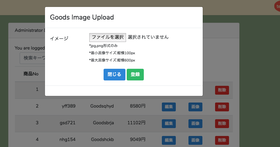The image size is (280, 147).
Task: Click the ファイルを選択 file chooser button
Action: point(108,37)
